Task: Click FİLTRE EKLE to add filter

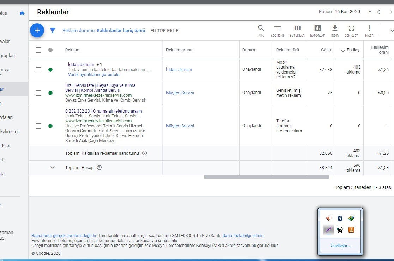Action: point(164,31)
